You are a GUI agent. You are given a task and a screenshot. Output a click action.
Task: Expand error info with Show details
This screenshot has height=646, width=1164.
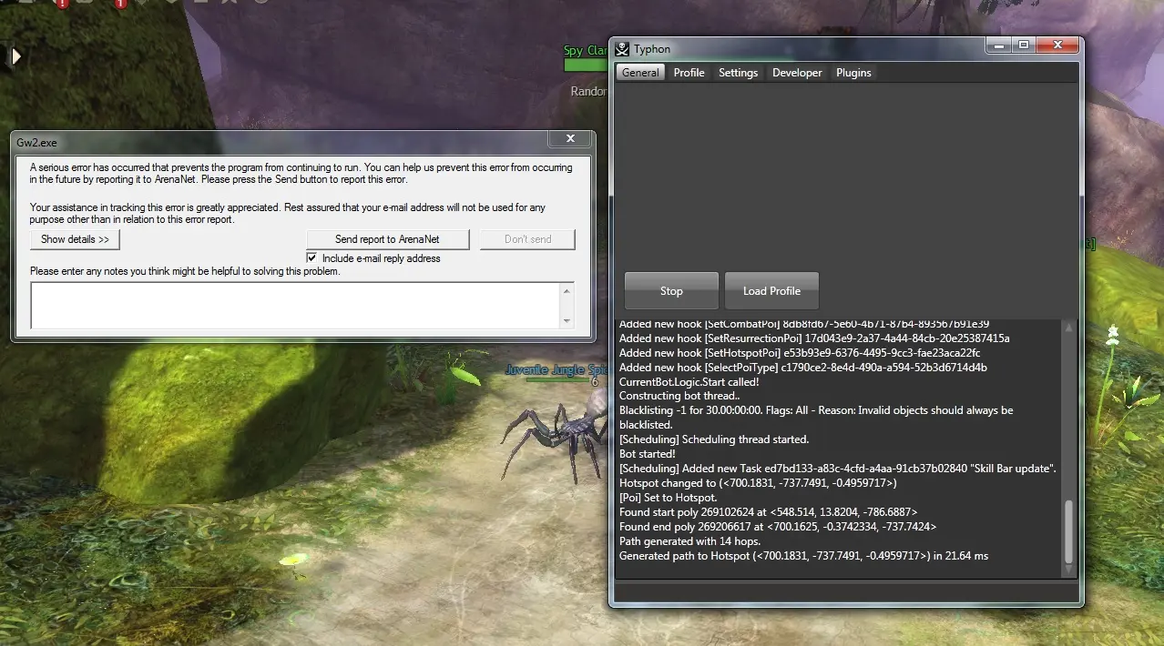tap(75, 239)
